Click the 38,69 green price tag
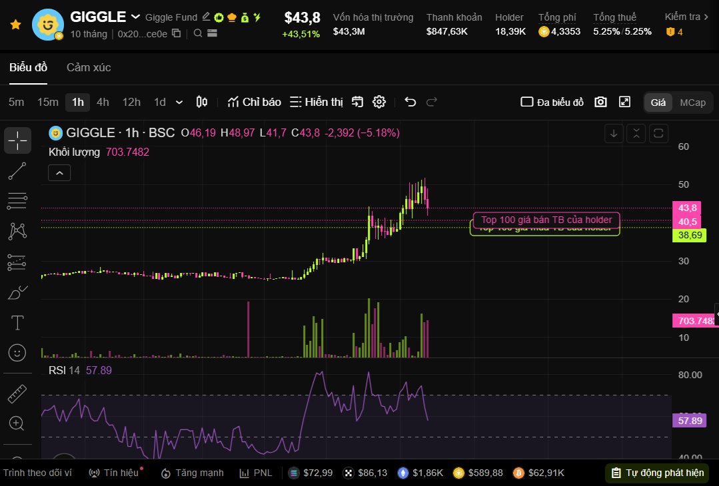719x486 pixels. 689,235
